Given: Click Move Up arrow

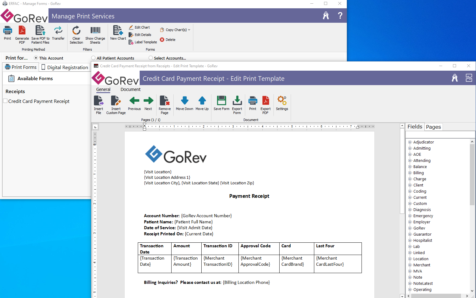Looking at the screenshot, I should (x=202, y=103).
